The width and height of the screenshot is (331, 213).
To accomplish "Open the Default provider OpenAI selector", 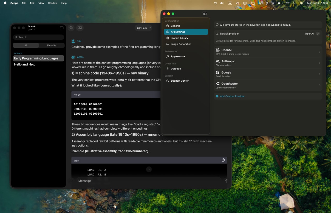I will [312, 34].
